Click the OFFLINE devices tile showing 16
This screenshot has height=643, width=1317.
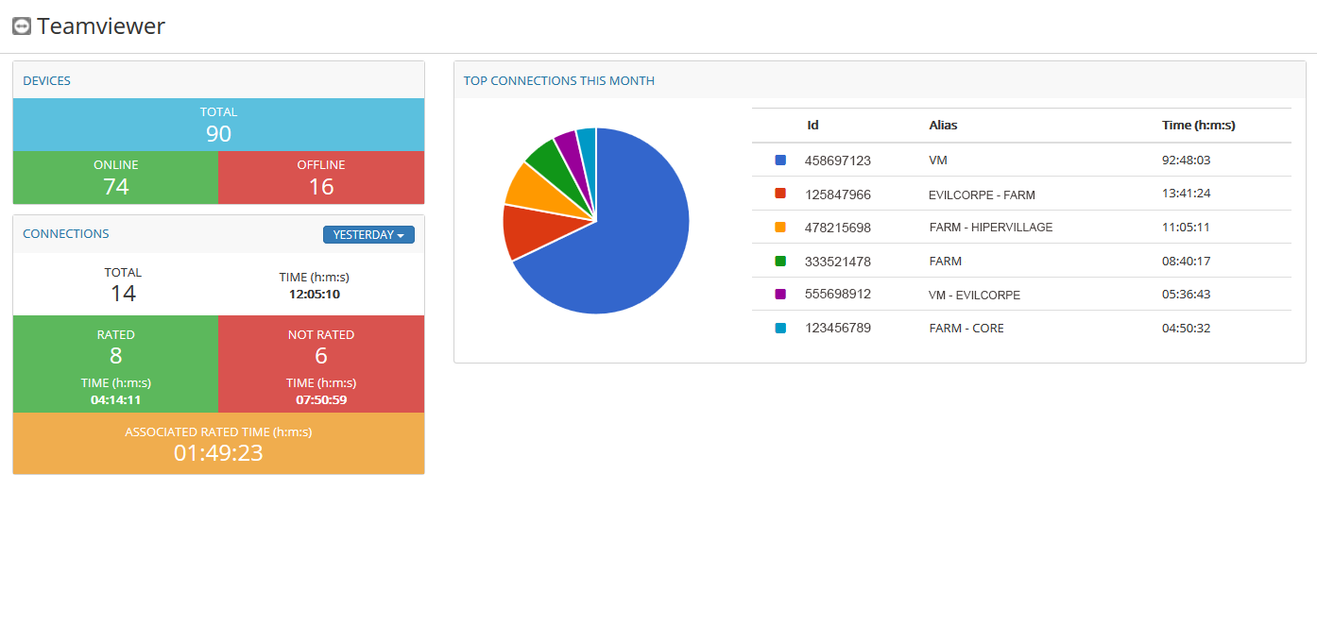pyautogui.click(x=321, y=178)
